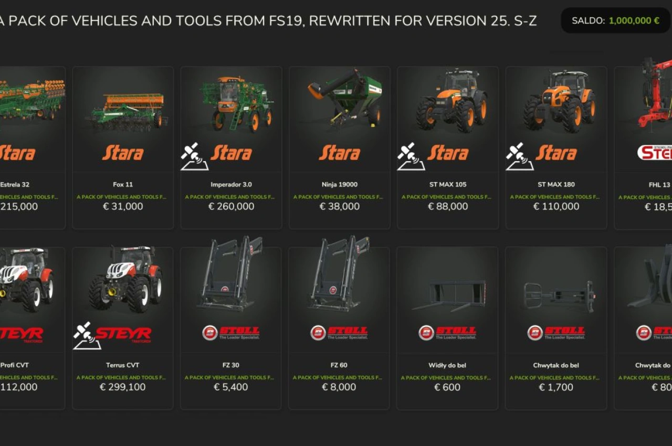
Task: Click the Stoll logo on the FZ 60 card
Action: [339, 333]
